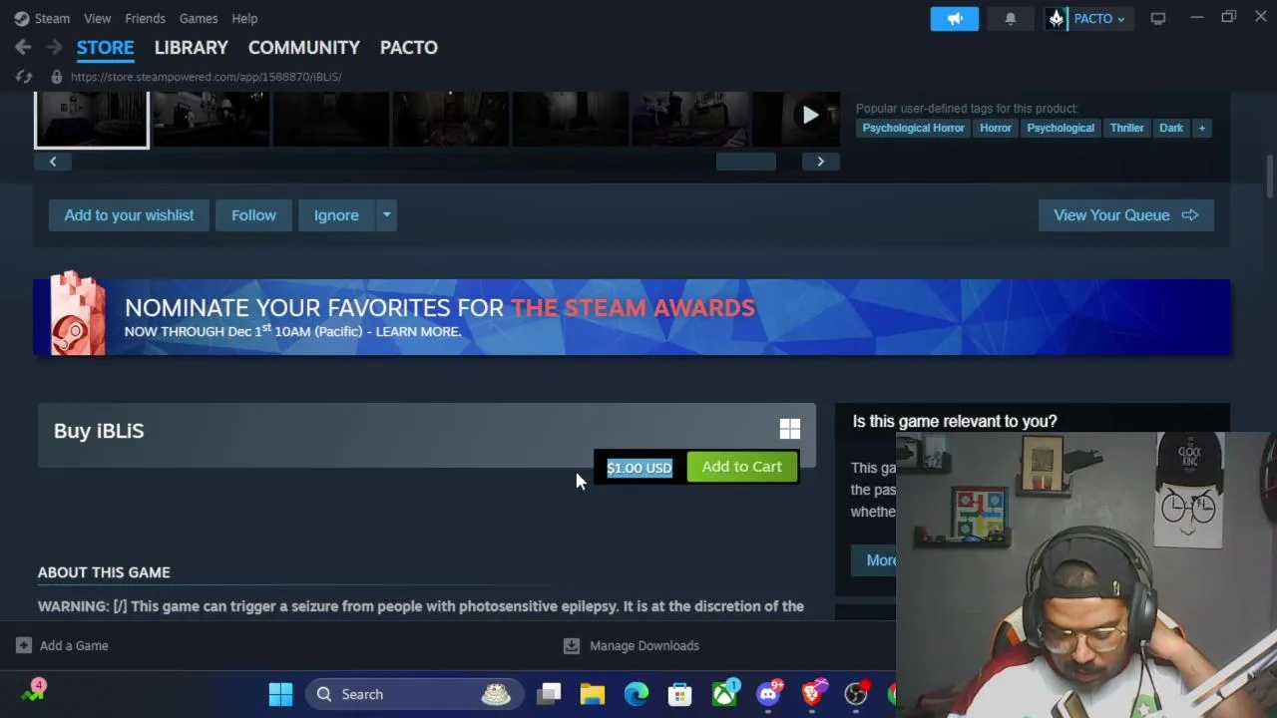Go back with the navigation arrow
This screenshot has width=1277, height=718.
tap(23, 47)
